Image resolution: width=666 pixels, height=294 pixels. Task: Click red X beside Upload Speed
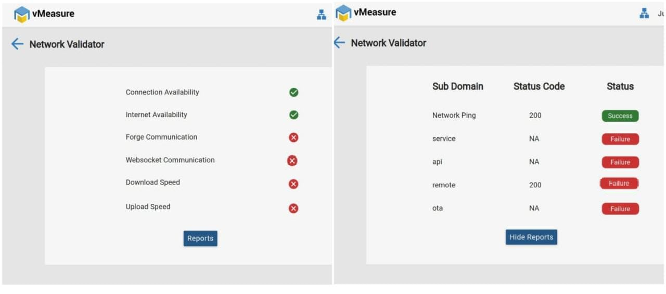293,208
